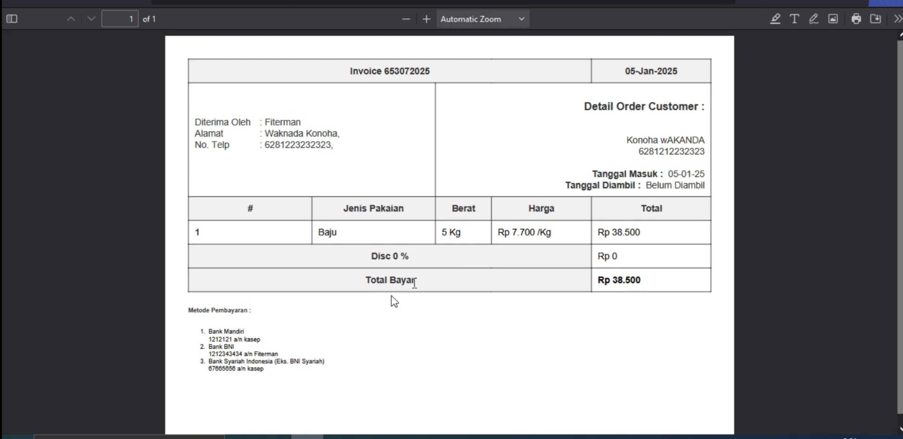Click the # column header
The width and height of the screenshot is (903, 439).
click(250, 208)
